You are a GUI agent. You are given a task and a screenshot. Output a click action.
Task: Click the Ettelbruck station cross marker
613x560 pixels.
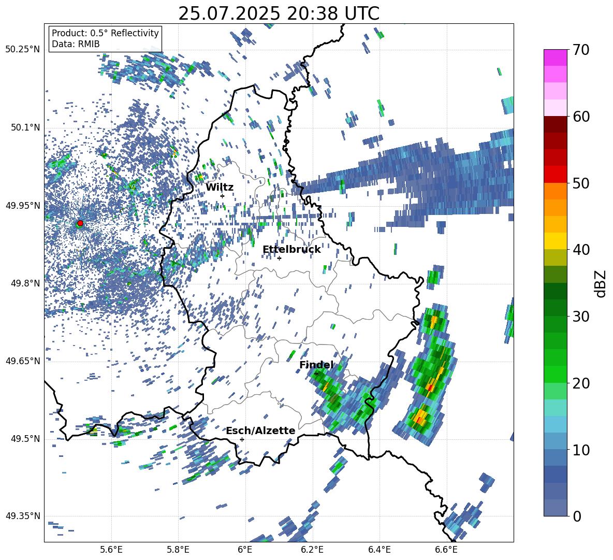(x=279, y=258)
